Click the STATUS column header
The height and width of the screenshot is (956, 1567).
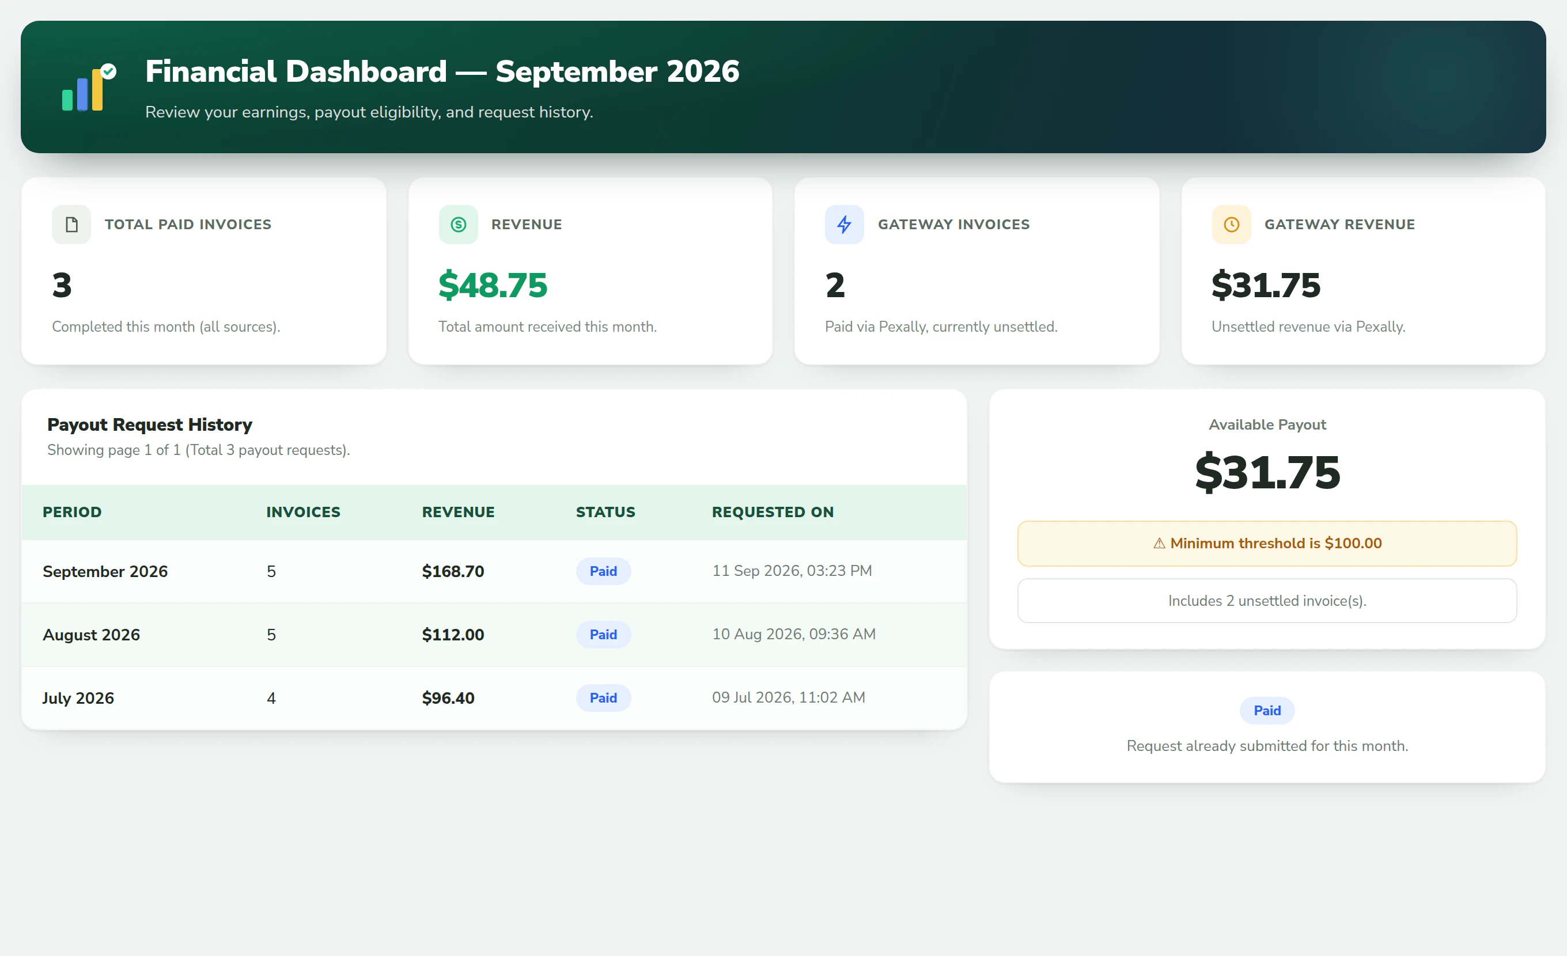pyautogui.click(x=605, y=513)
